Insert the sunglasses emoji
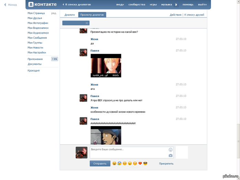The width and height of the screenshot is (240, 180). tap(145, 164)
